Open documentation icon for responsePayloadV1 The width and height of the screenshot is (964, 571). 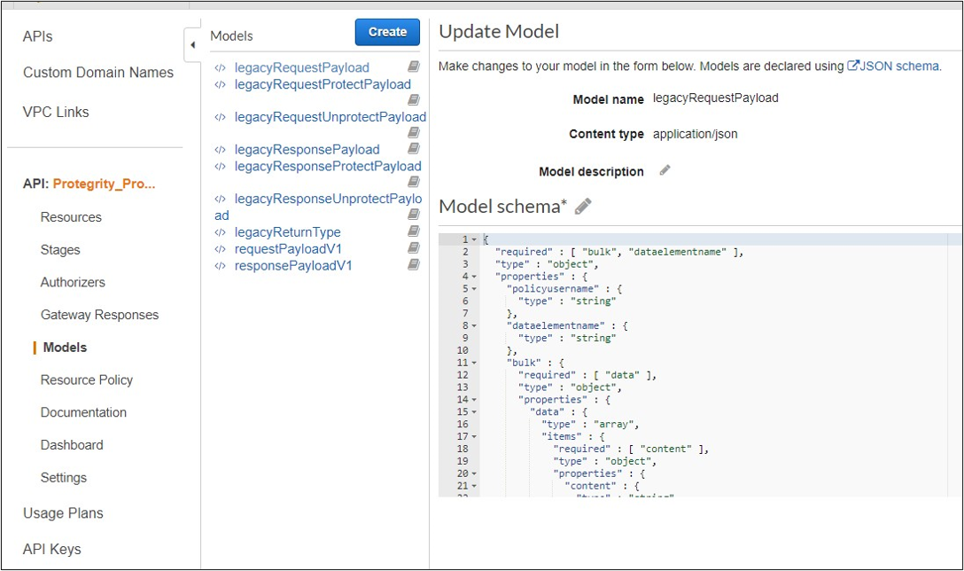click(413, 265)
